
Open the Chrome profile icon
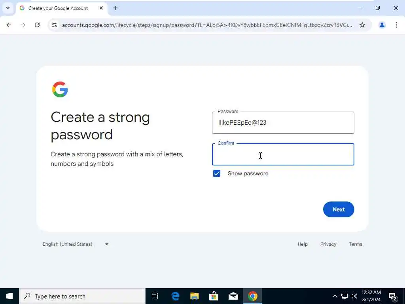point(382,25)
